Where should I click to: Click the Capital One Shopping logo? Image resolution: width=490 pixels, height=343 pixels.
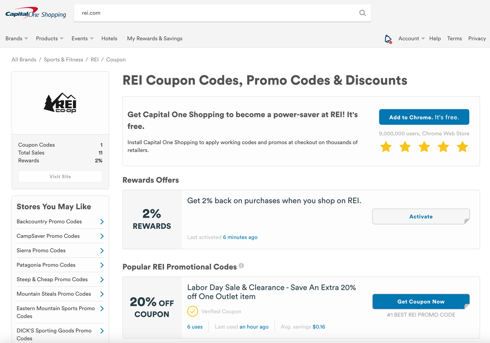[x=36, y=13]
